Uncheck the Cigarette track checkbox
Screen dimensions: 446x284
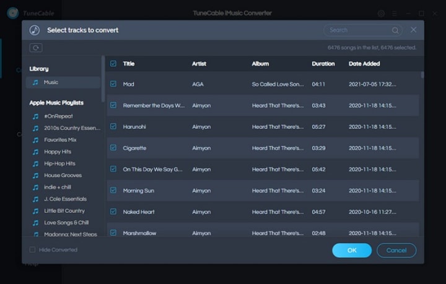113,148
